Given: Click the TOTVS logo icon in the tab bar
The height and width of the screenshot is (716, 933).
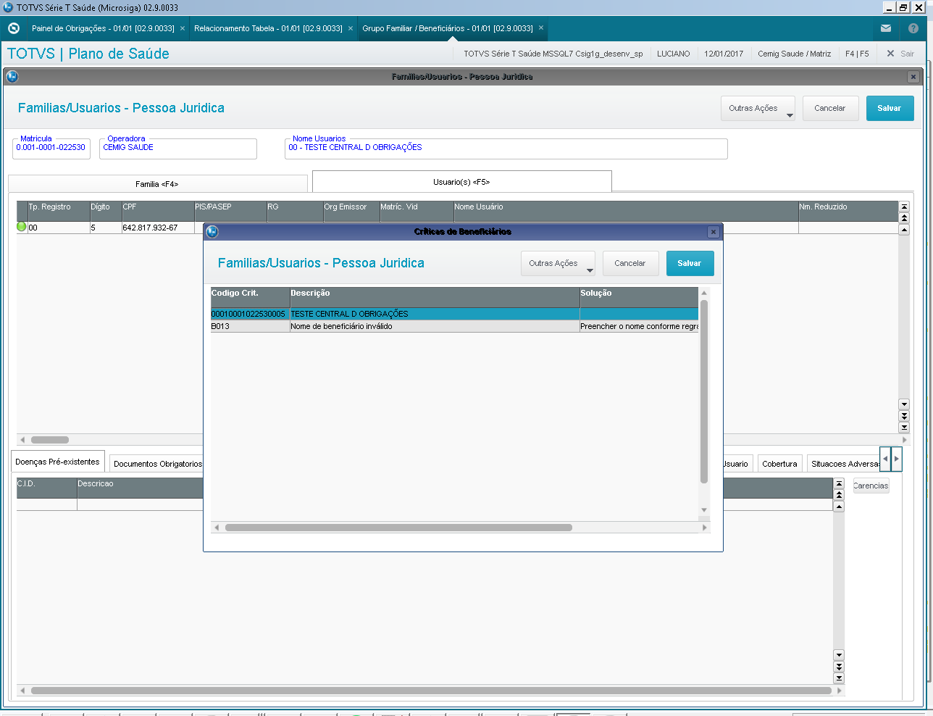Looking at the screenshot, I should [13, 28].
